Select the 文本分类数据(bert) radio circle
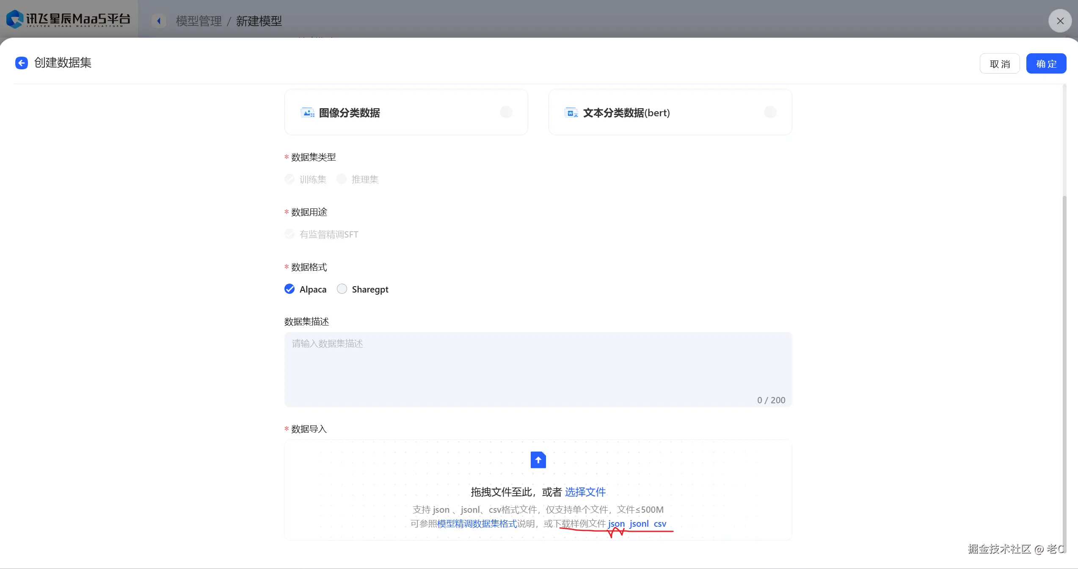The width and height of the screenshot is (1078, 569). pos(770,112)
